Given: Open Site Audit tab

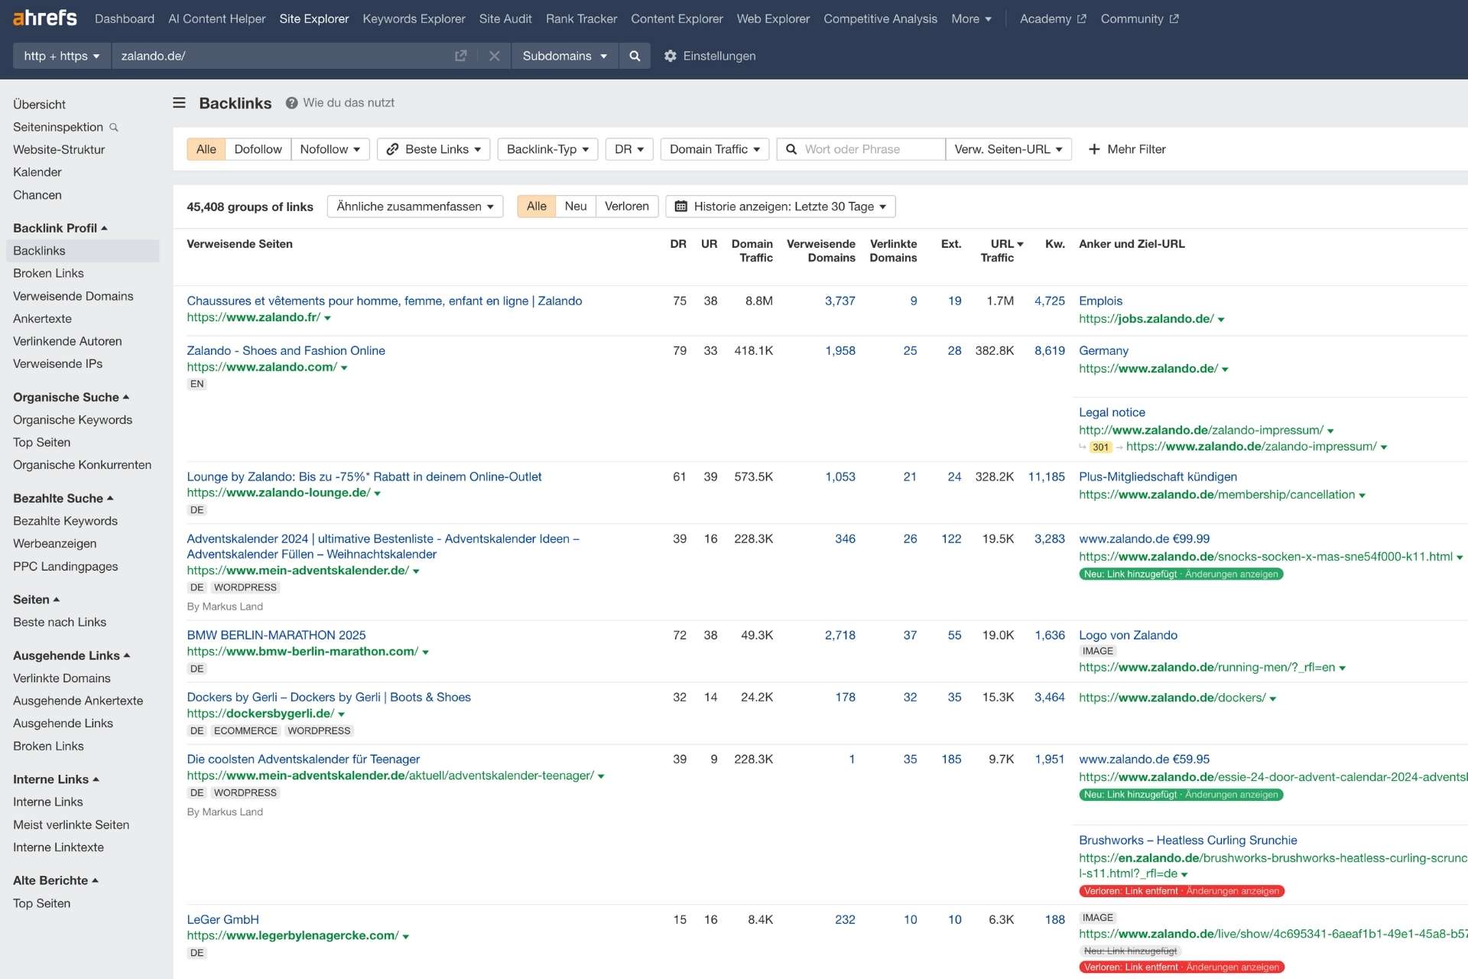Looking at the screenshot, I should point(505,19).
